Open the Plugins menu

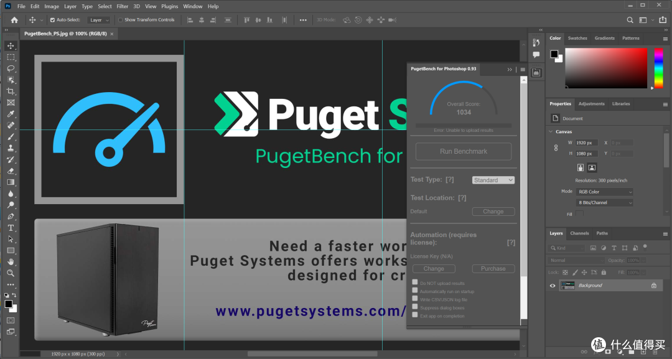[170, 6]
